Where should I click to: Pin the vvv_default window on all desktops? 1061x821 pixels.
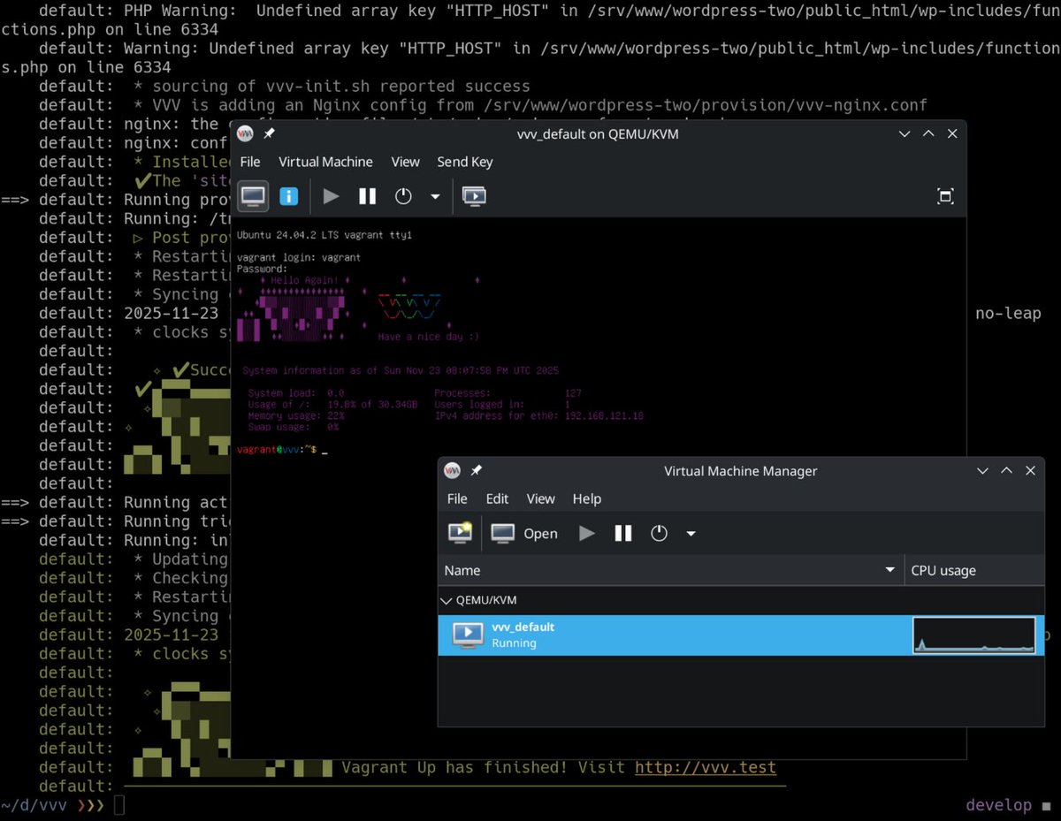coord(269,133)
